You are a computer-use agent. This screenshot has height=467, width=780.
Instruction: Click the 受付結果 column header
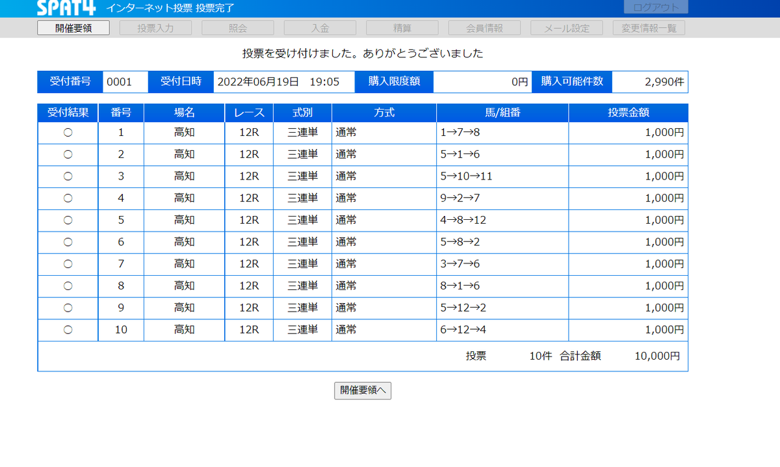click(x=68, y=113)
